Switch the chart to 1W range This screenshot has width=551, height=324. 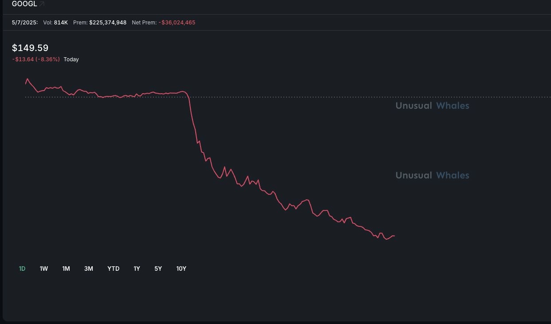44,269
